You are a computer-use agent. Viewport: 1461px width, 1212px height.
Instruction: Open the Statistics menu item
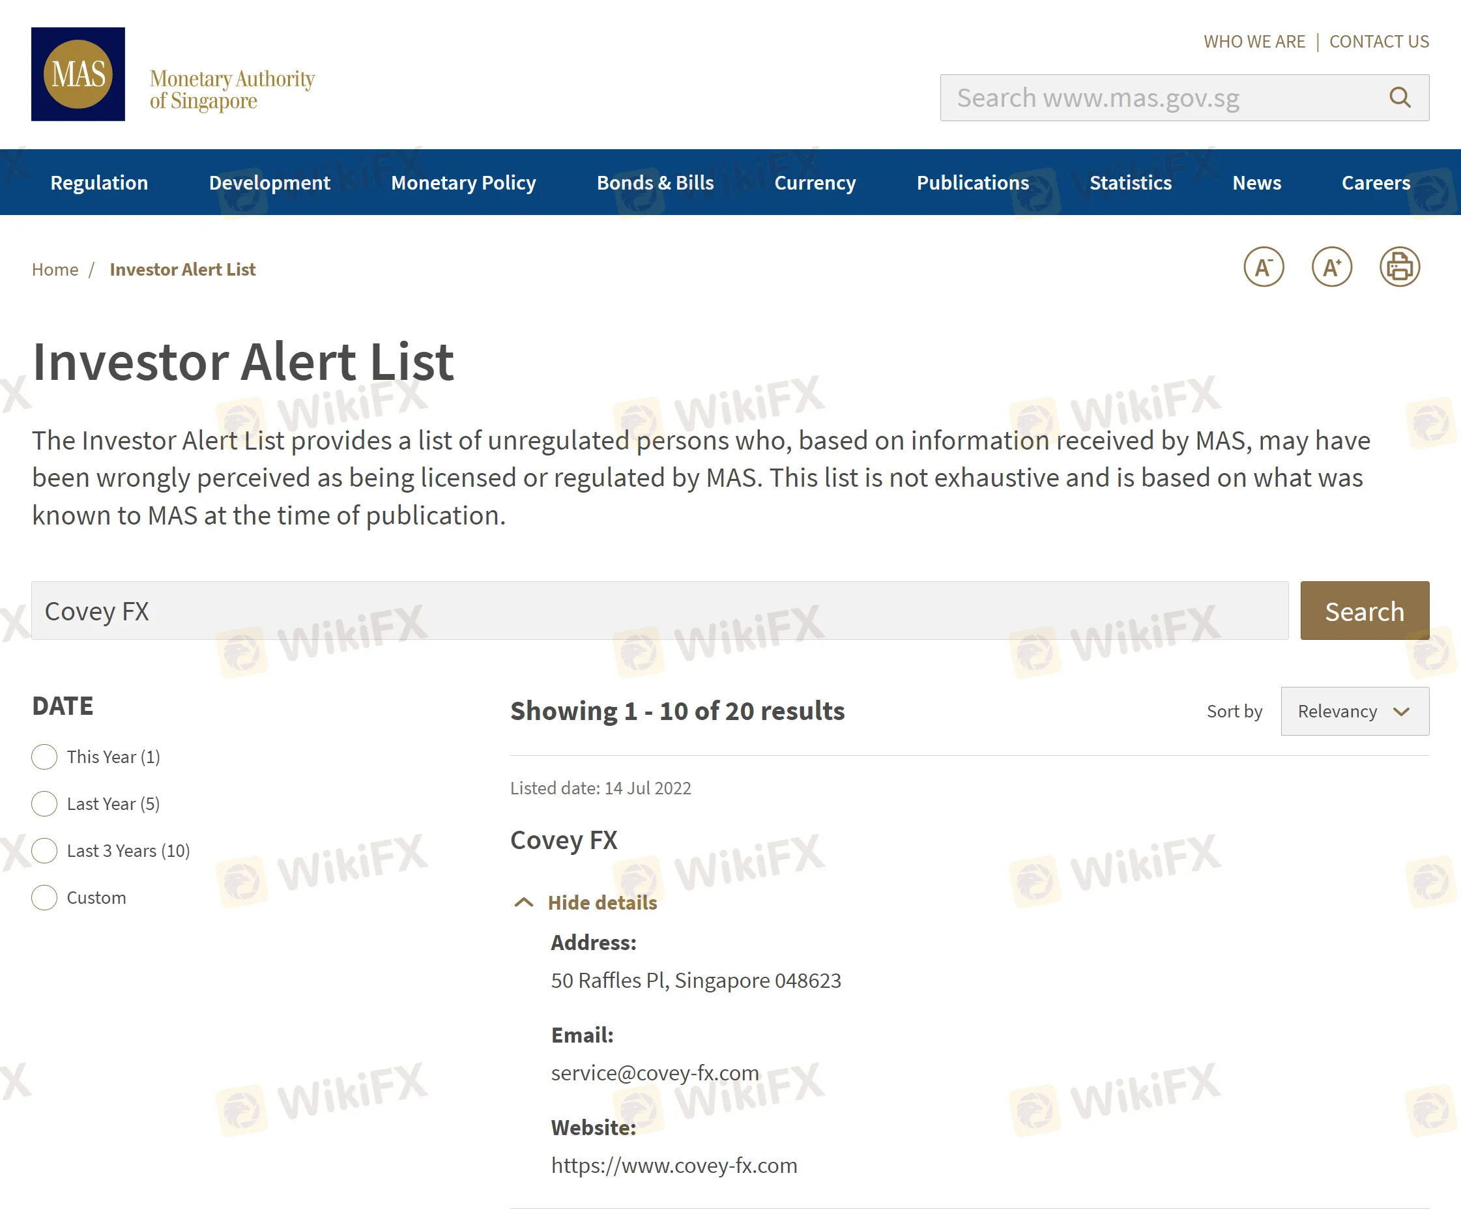[x=1130, y=182]
